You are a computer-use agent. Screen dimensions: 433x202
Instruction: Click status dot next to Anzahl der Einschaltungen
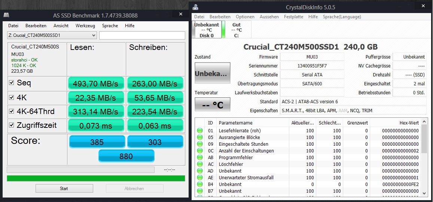200,151
